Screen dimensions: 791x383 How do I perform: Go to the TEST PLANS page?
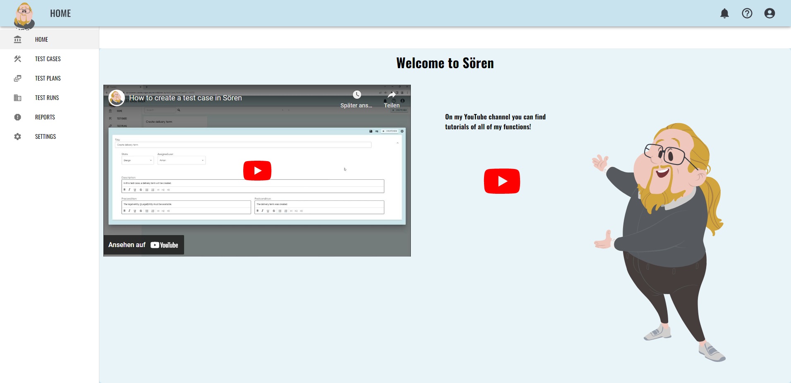pos(48,79)
